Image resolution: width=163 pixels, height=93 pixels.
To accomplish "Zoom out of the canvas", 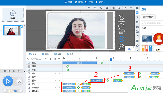I will (101, 8).
